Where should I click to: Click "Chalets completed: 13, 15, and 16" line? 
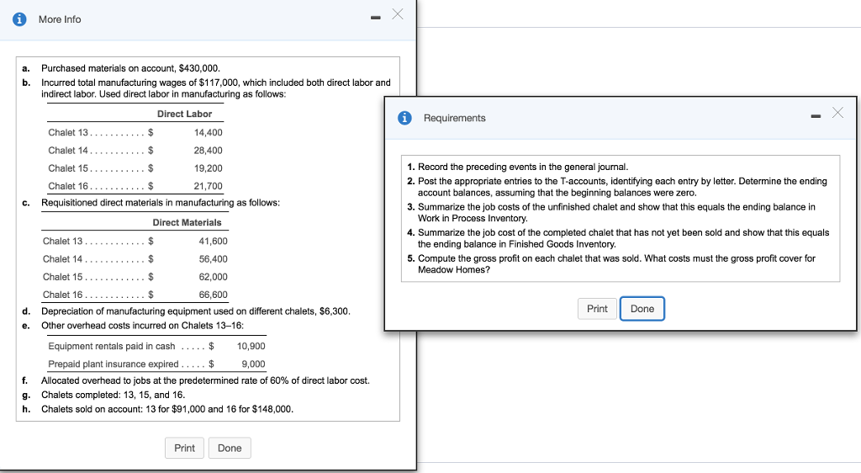(x=114, y=395)
